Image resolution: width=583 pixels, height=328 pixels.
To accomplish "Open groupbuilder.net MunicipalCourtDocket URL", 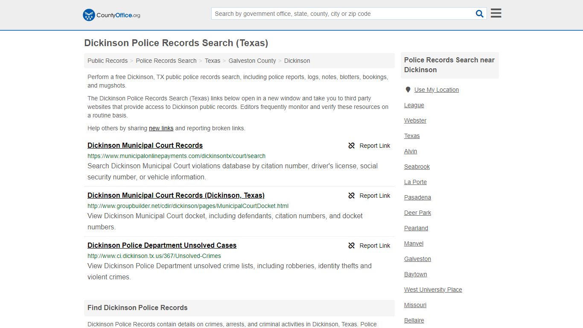I will click(188, 206).
